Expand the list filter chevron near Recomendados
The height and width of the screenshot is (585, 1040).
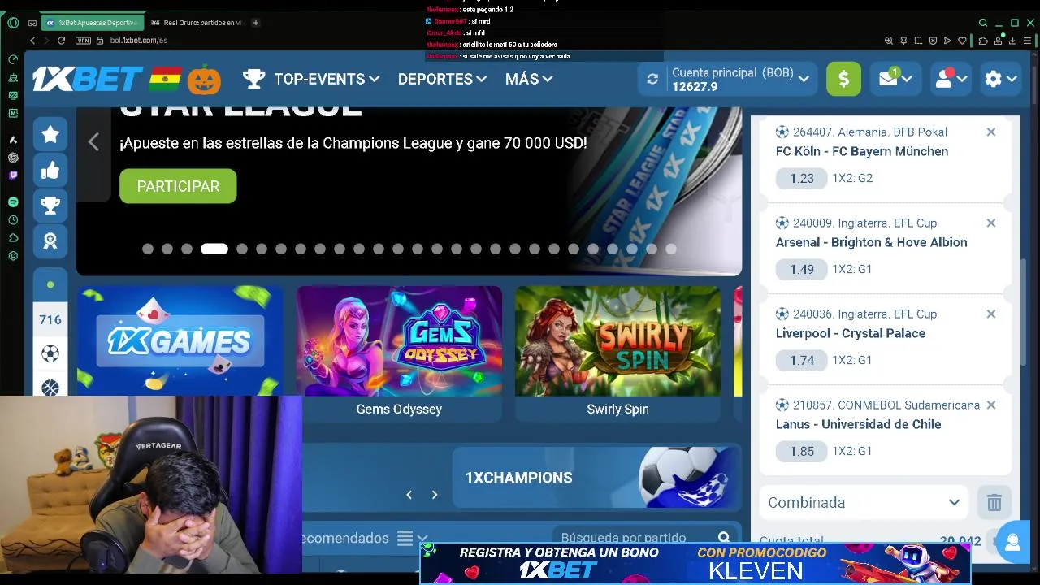click(422, 538)
